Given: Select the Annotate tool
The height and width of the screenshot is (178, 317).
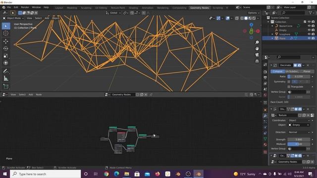Looking at the screenshot, I should 6,71.
